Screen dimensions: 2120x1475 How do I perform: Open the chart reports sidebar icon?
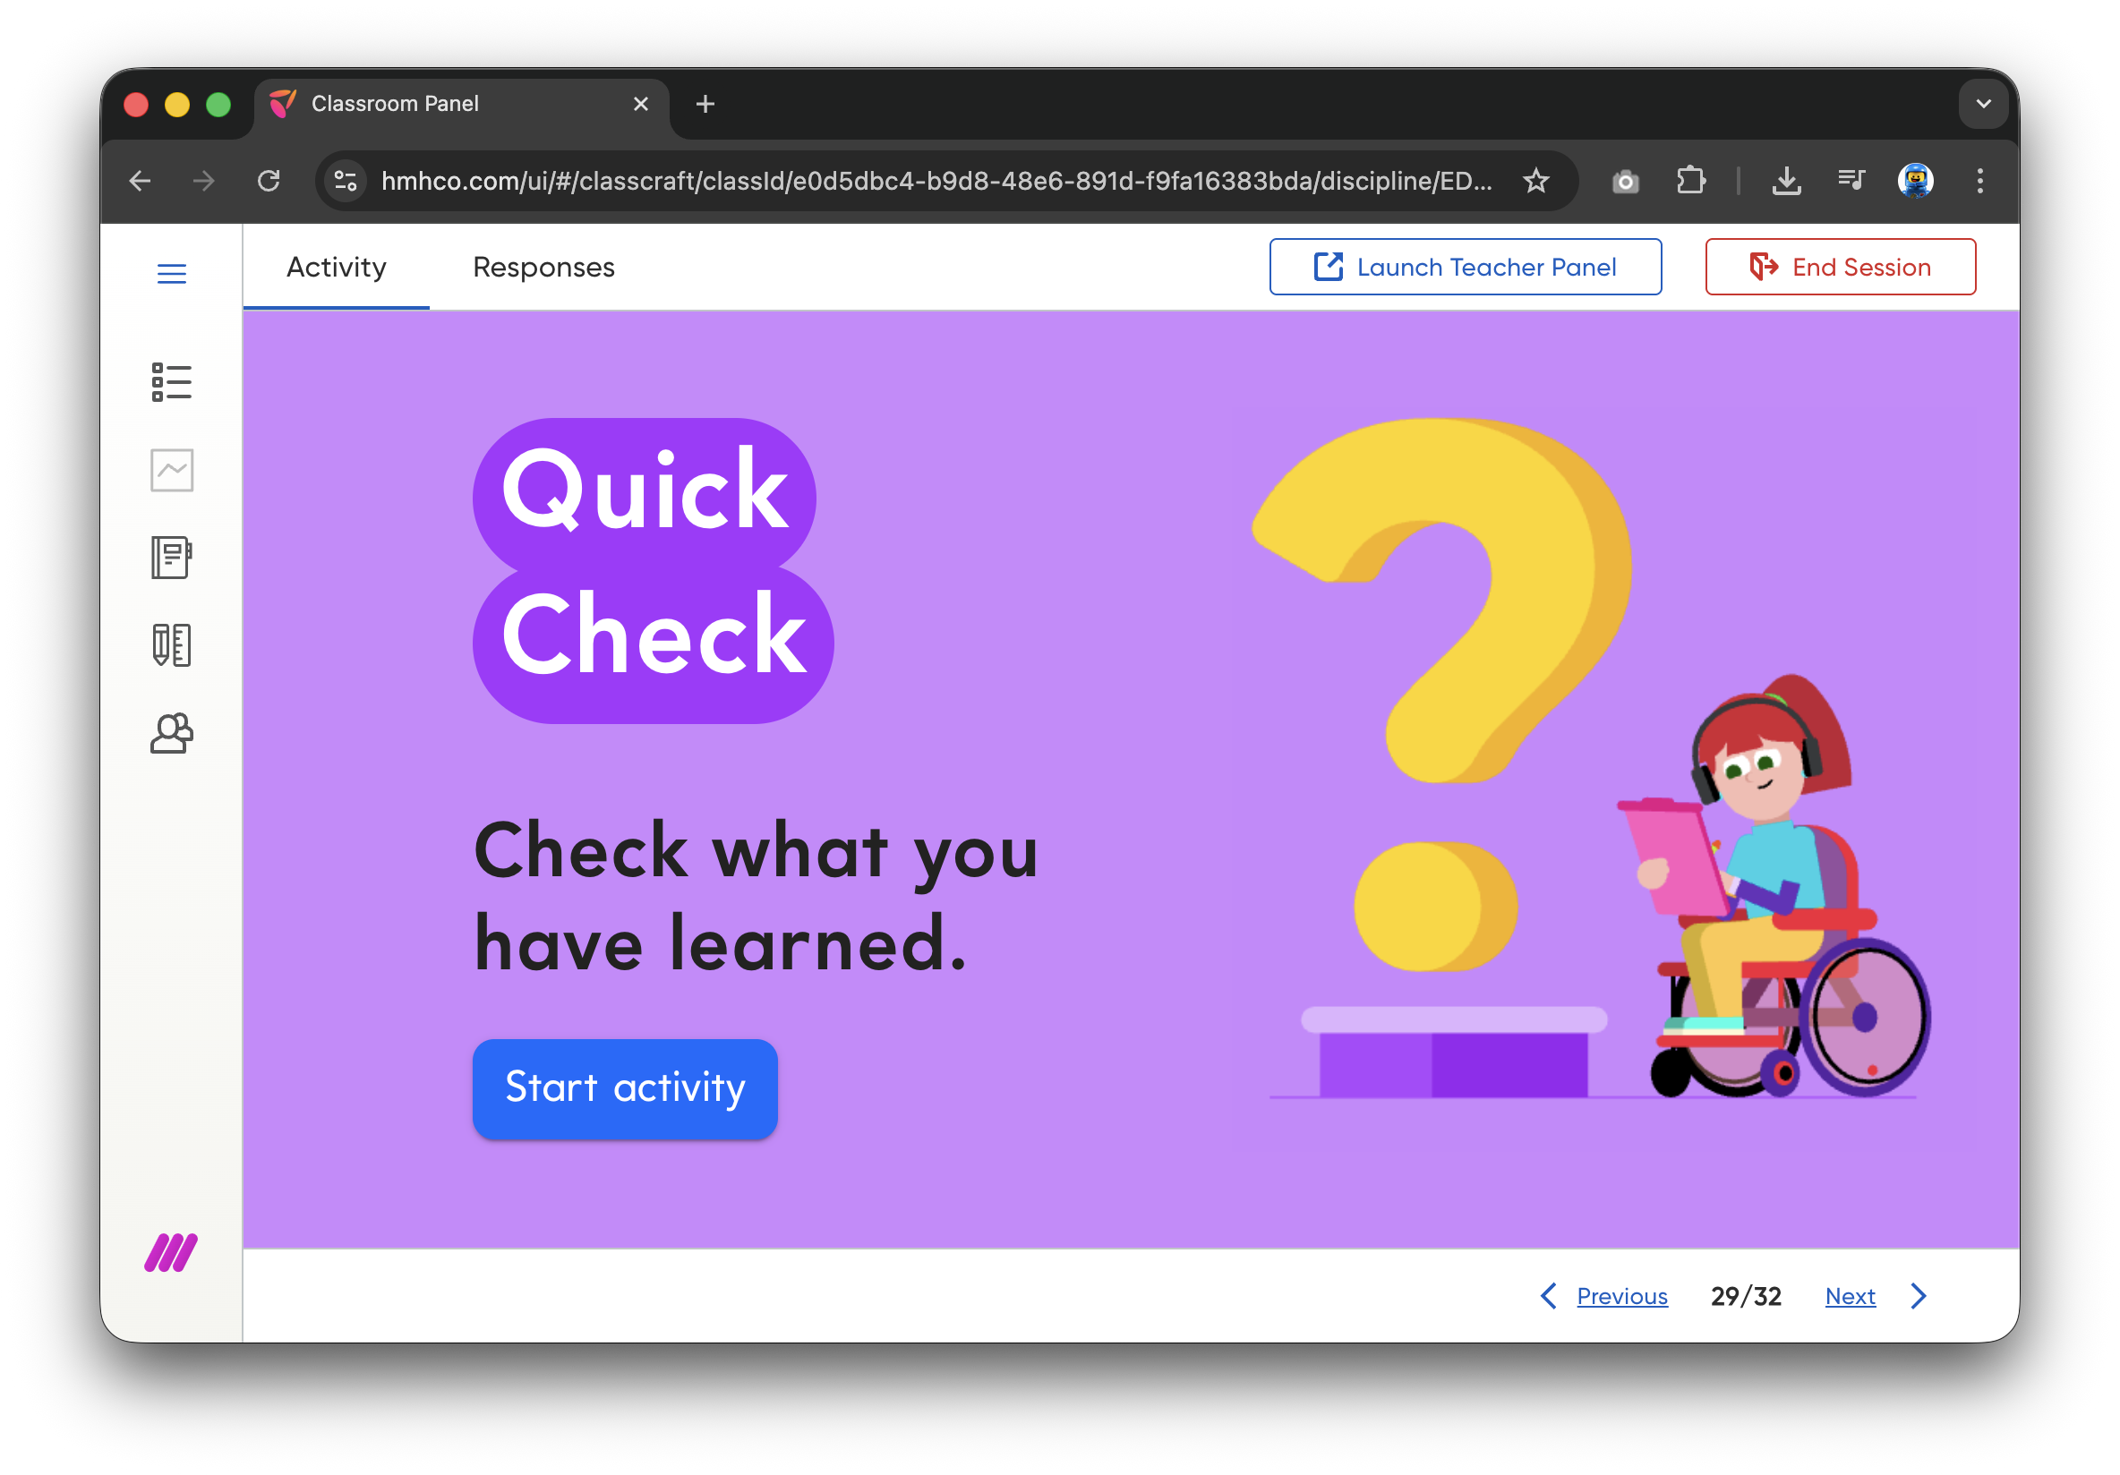172,471
